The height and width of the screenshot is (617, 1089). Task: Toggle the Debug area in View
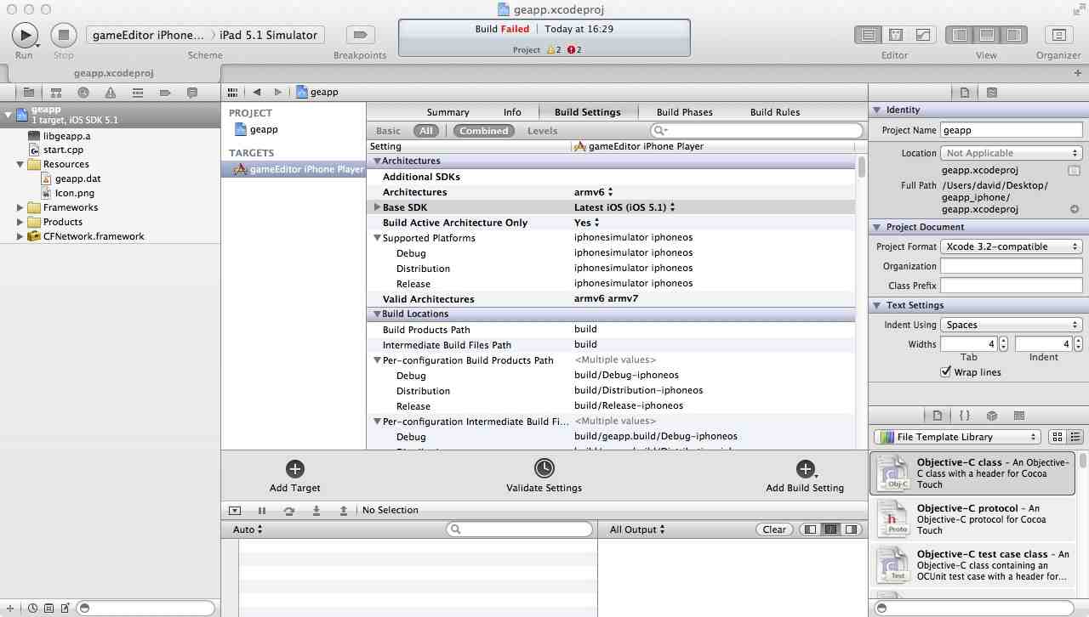pos(987,35)
